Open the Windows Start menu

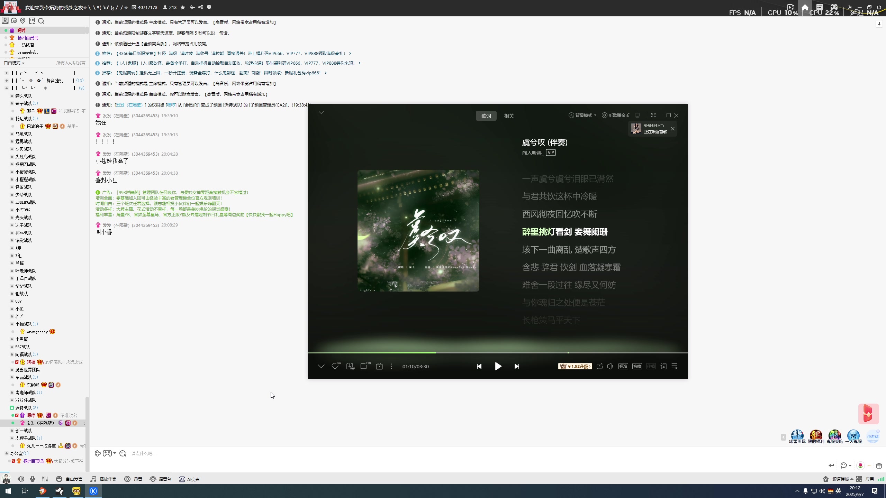click(x=8, y=491)
